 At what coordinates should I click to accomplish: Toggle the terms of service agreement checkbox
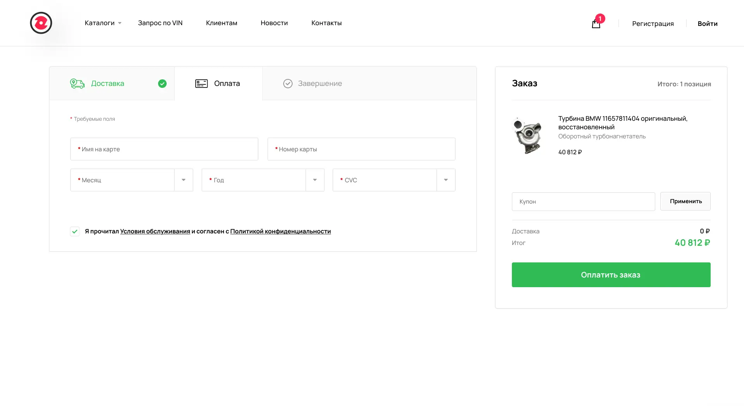(75, 231)
